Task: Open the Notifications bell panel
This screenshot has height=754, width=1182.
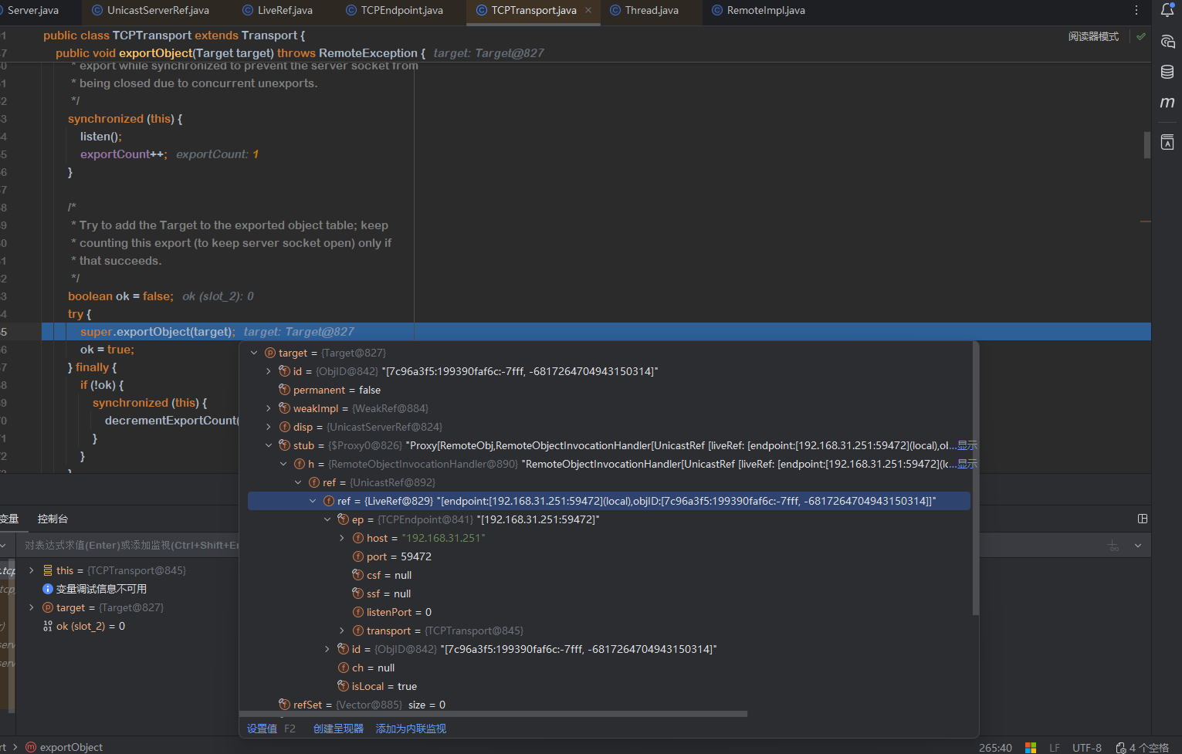Action: [x=1167, y=10]
